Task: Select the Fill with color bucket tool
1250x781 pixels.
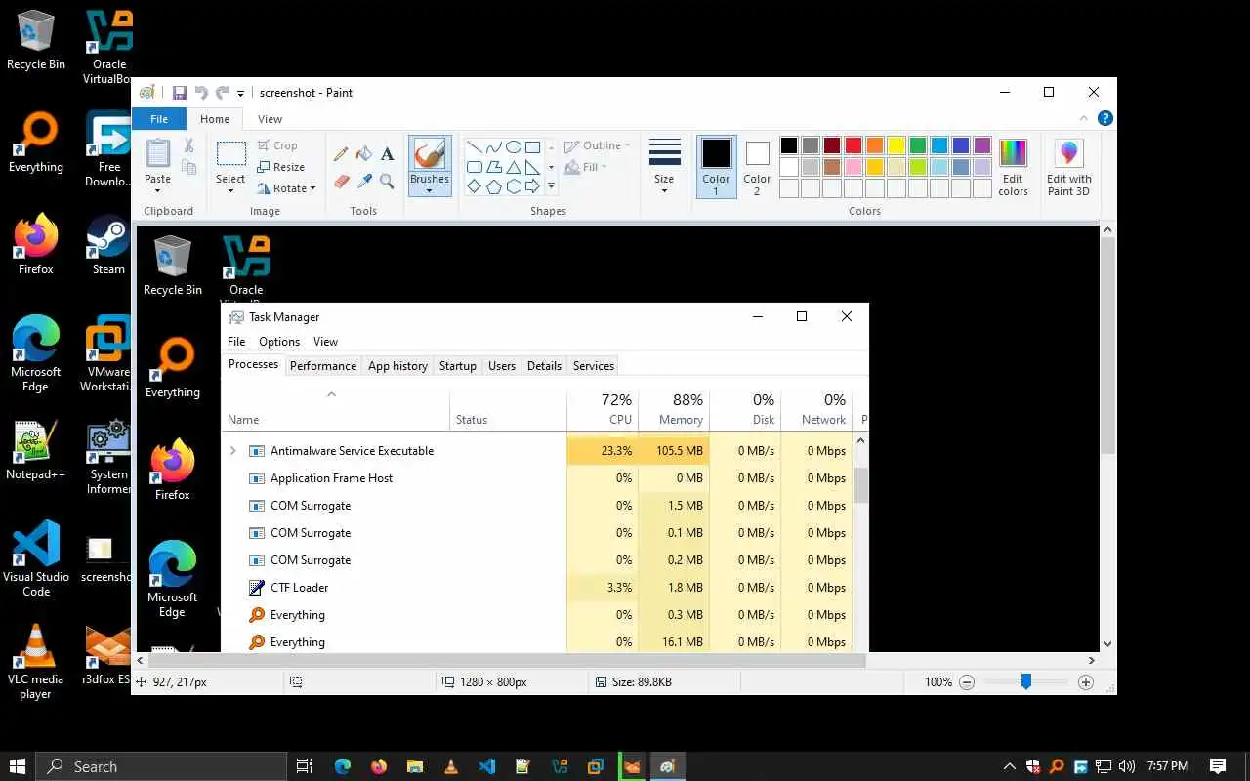Action: 364,154
